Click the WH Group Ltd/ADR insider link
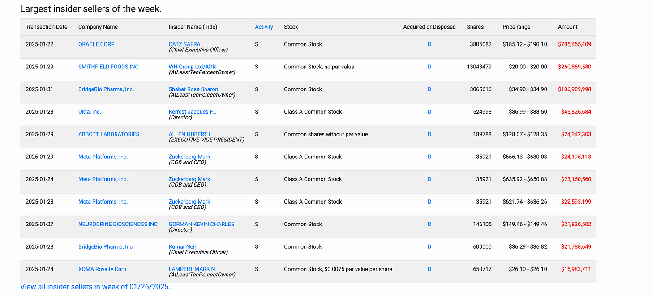The image size is (652, 297). pyautogui.click(x=192, y=67)
